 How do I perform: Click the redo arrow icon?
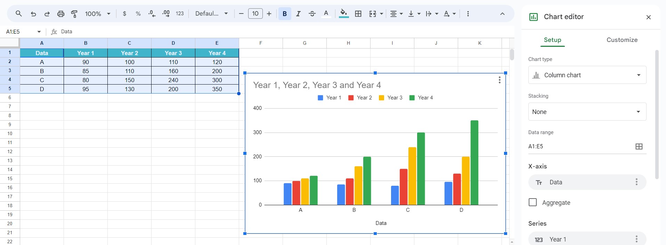click(47, 14)
